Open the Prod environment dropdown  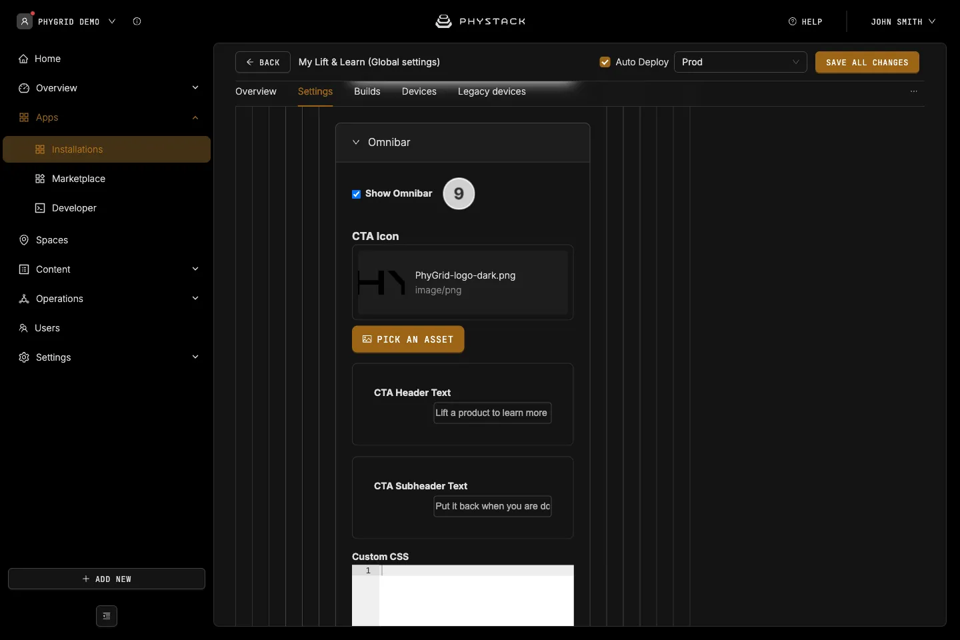[x=741, y=62]
